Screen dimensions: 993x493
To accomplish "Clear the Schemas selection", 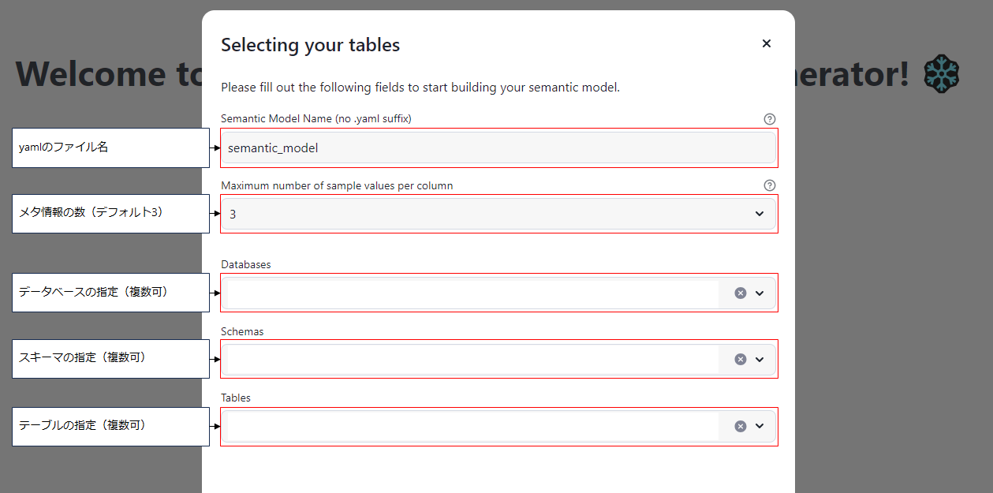I will (740, 359).
